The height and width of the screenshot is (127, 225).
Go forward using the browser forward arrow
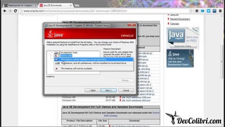(x=10, y=11)
